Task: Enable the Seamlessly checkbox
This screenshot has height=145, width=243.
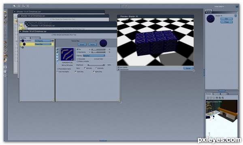Action: [x=77, y=52]
